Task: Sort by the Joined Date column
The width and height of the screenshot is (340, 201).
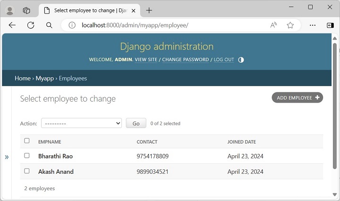Action: (241, 142)
